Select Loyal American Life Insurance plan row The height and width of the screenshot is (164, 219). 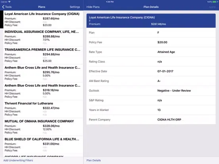click(43, 19)
